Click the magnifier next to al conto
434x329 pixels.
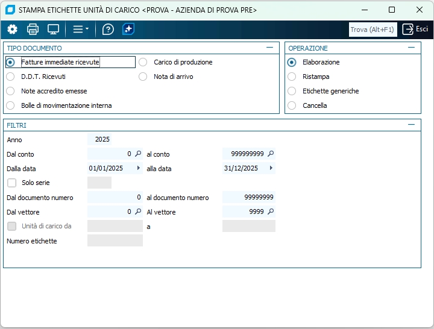tap(271, 154)
